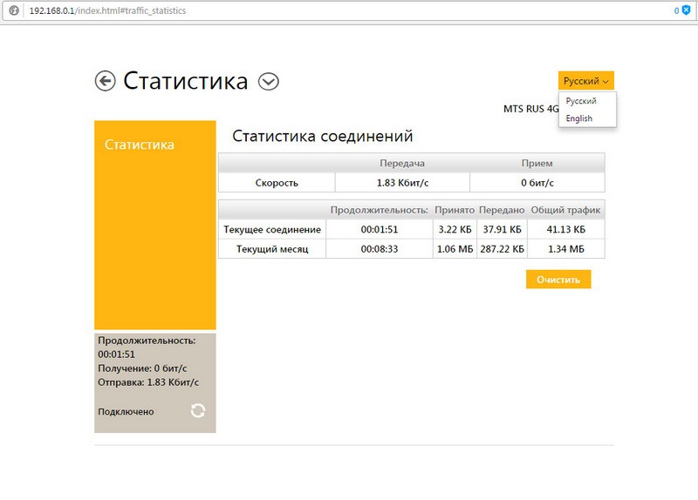Click the back arrow next to Статистика

[x=105, y=81]
